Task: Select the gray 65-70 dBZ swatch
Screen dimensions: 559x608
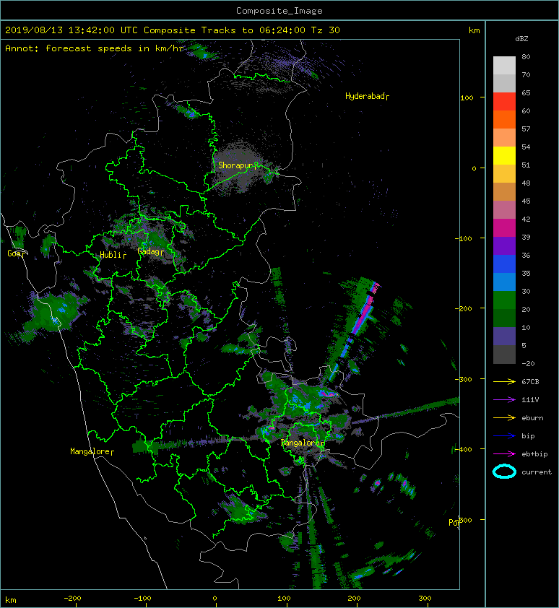Action: point(504,83)
